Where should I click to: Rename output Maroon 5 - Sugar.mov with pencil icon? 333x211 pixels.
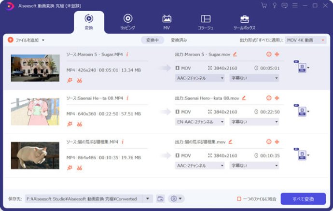[235, 55]
